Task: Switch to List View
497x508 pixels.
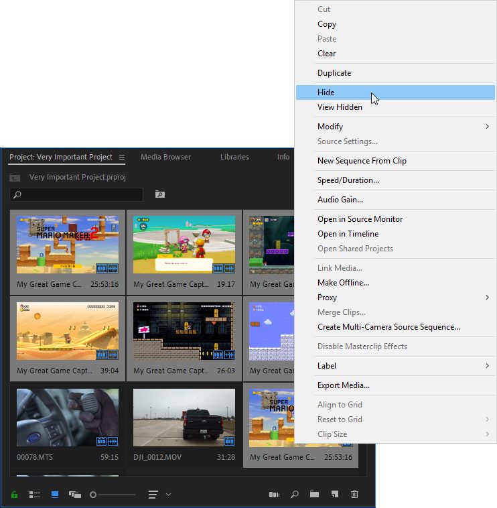Action: 35,495
